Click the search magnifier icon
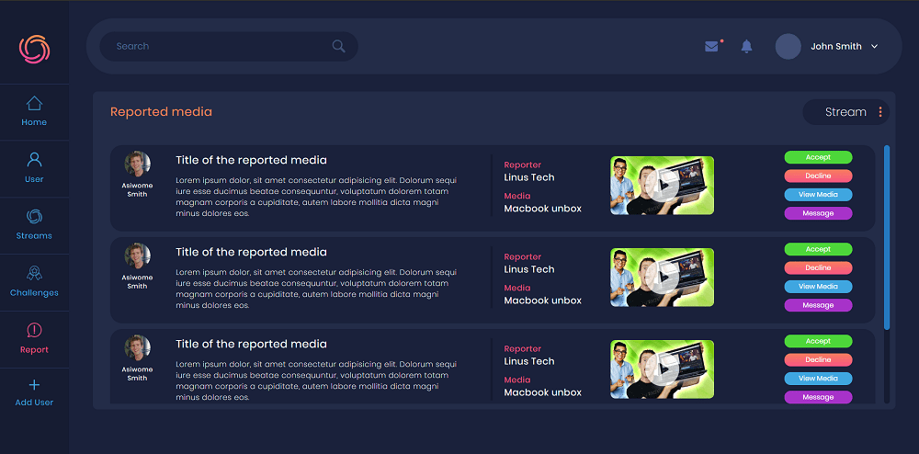 tap(338, 46)
